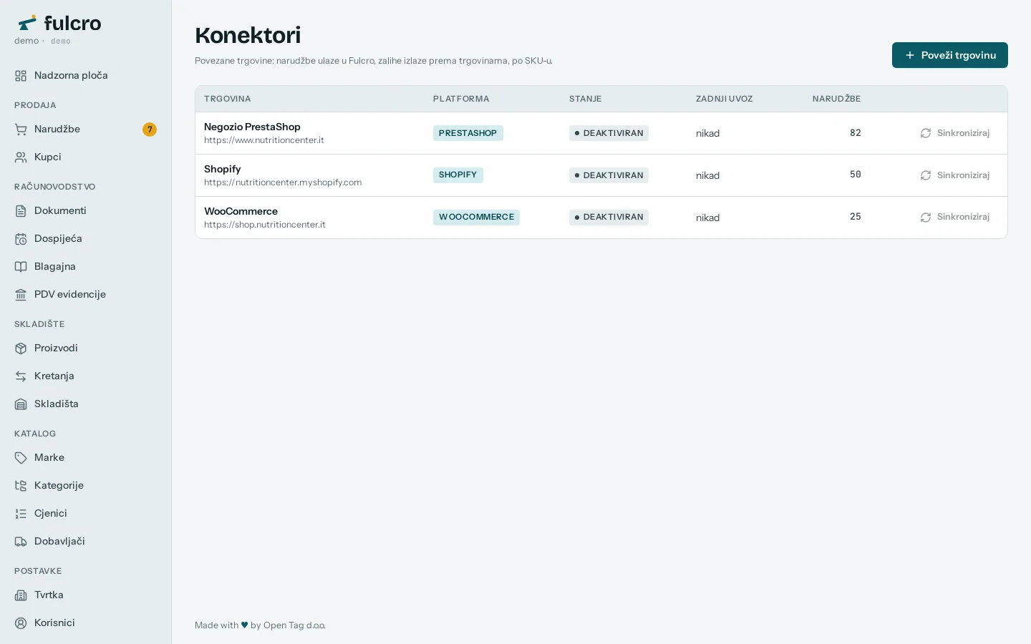
Task: Click the ZADNJI UVOZ column header
Action: pos(724,99)
